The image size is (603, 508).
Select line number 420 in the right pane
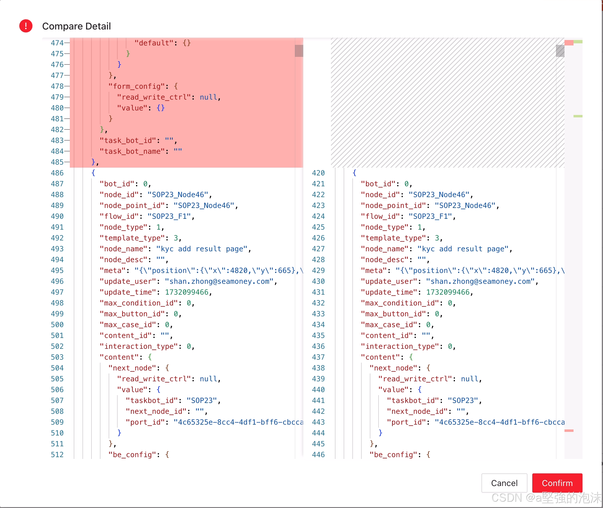pos(319,173)
